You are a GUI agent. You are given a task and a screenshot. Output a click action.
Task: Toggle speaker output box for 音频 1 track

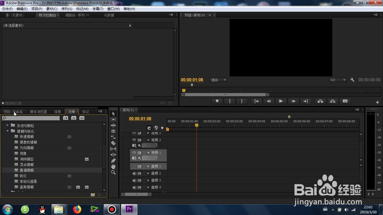coord(134,166)
